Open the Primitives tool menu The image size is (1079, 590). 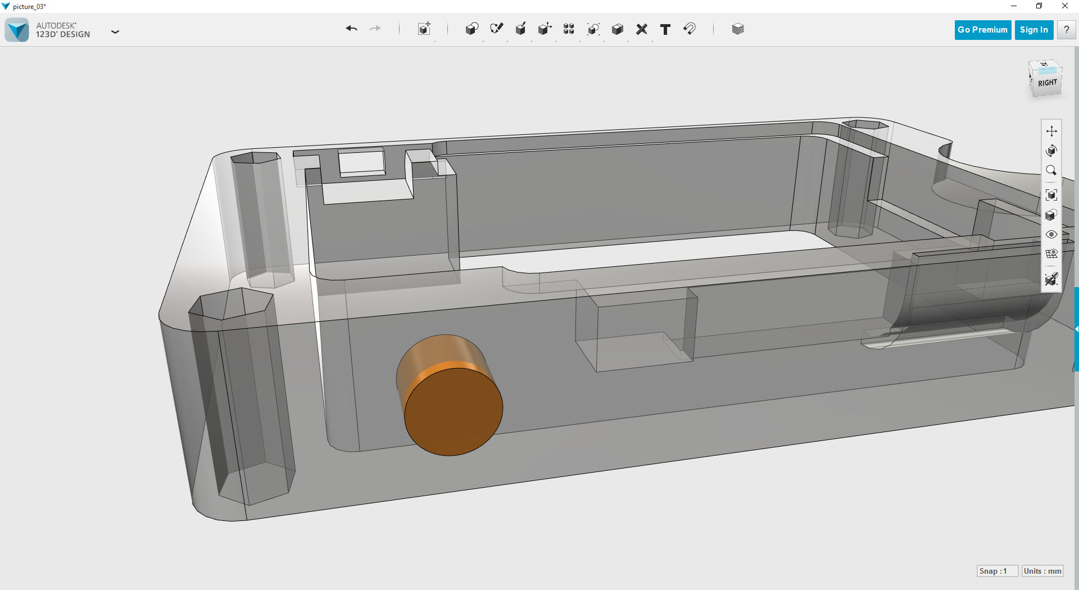(x=472, y=29)
